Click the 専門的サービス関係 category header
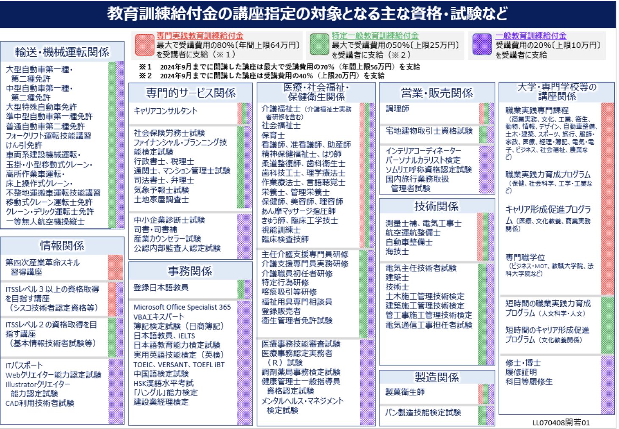This screenshot has height=429, width=619. 191,93
